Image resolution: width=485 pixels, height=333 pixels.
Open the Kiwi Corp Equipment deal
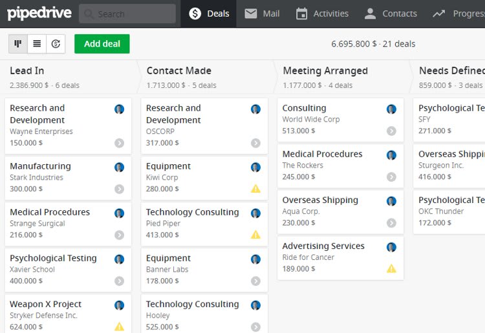[x=204, y=178]
